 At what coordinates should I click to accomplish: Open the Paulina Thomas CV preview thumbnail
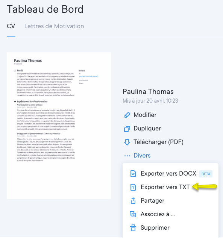(x=59, y=126)
